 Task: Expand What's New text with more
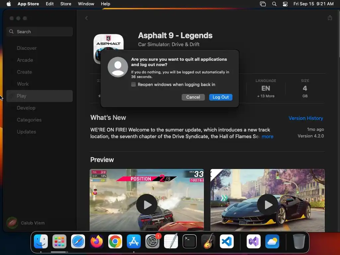267,136
